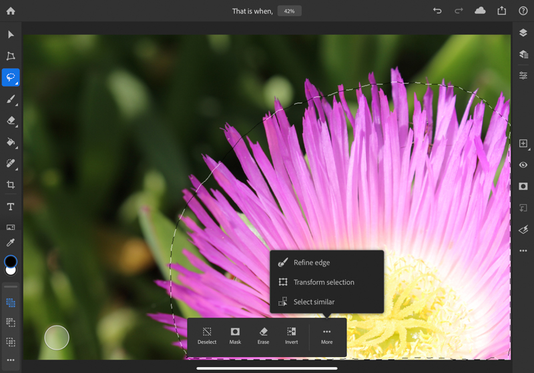Add a new layer
Screen dimensions: 534x373
[523, 143]
